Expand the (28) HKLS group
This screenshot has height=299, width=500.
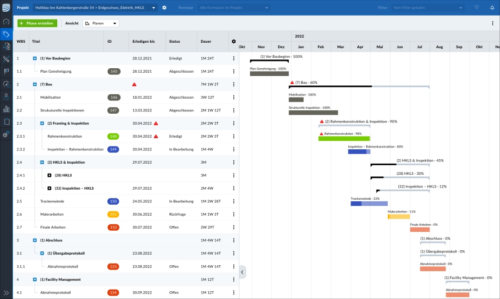click(x=49, y=175)
